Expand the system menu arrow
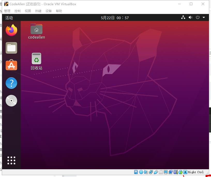This screenshot has width=211, height=177. [x=204, y=18]
